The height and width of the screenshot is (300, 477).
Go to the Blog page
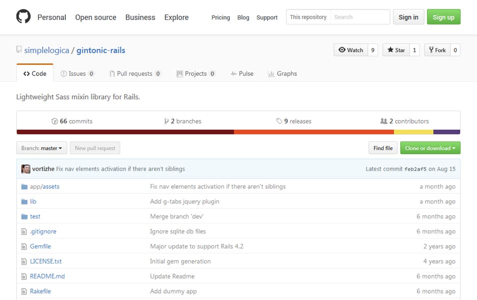tap(243, 17)
